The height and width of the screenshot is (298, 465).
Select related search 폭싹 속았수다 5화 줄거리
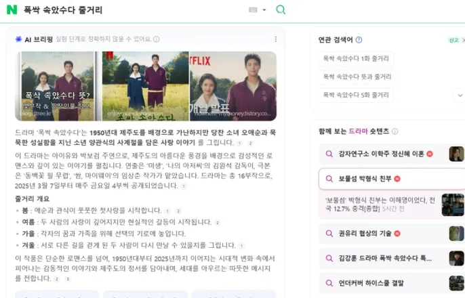356,95
